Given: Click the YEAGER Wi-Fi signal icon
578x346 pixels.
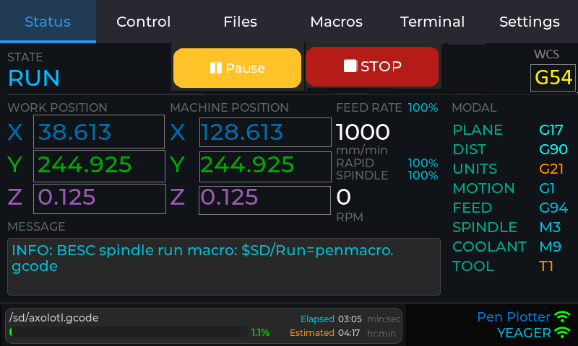Looking at the screenshot, I should 562,332.
